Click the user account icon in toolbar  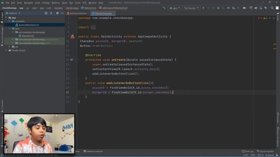(x=277, y=8)
